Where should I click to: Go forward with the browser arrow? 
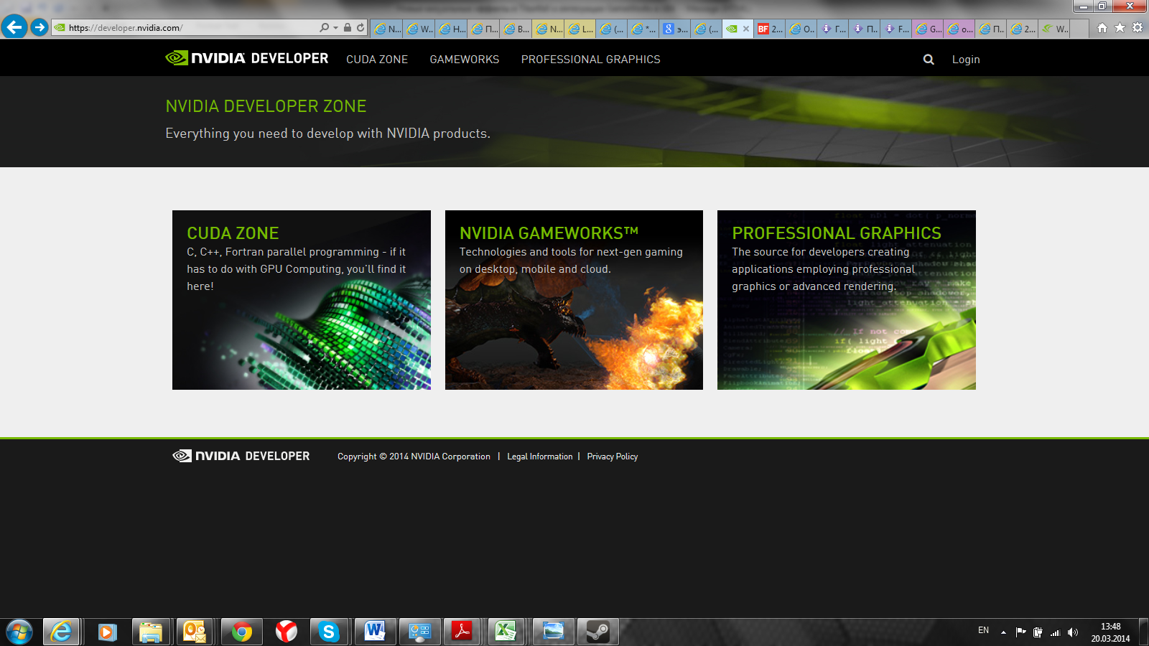pos(39,27)
